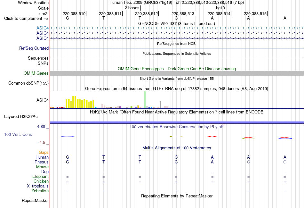The image size is (304, 208).
Task: Click the red PhyloP conservation bump under 220,388,514
Action: 212,137
